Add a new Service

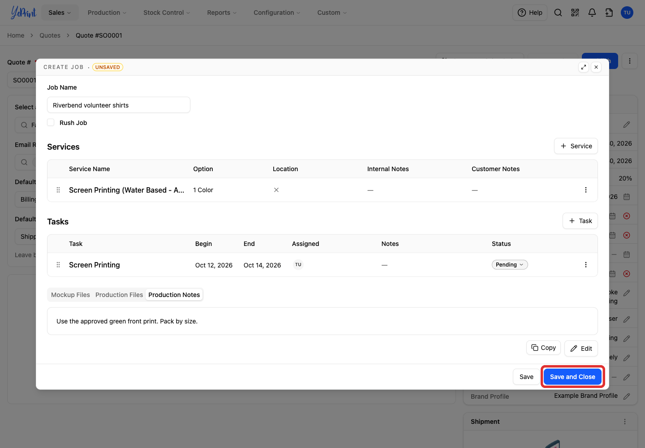click(576, 146)
